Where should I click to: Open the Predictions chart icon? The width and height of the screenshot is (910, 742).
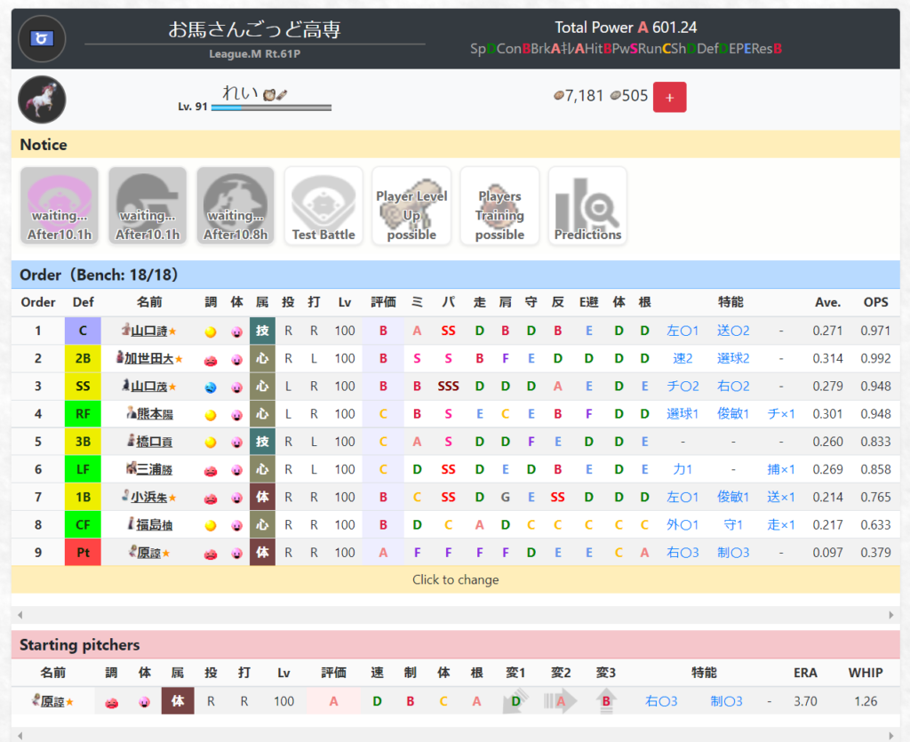click(x=587, y=205)
